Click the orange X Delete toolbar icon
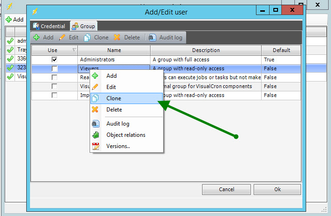Image resolution: width=331 pixels, height=216 pixels. (117, 37)
